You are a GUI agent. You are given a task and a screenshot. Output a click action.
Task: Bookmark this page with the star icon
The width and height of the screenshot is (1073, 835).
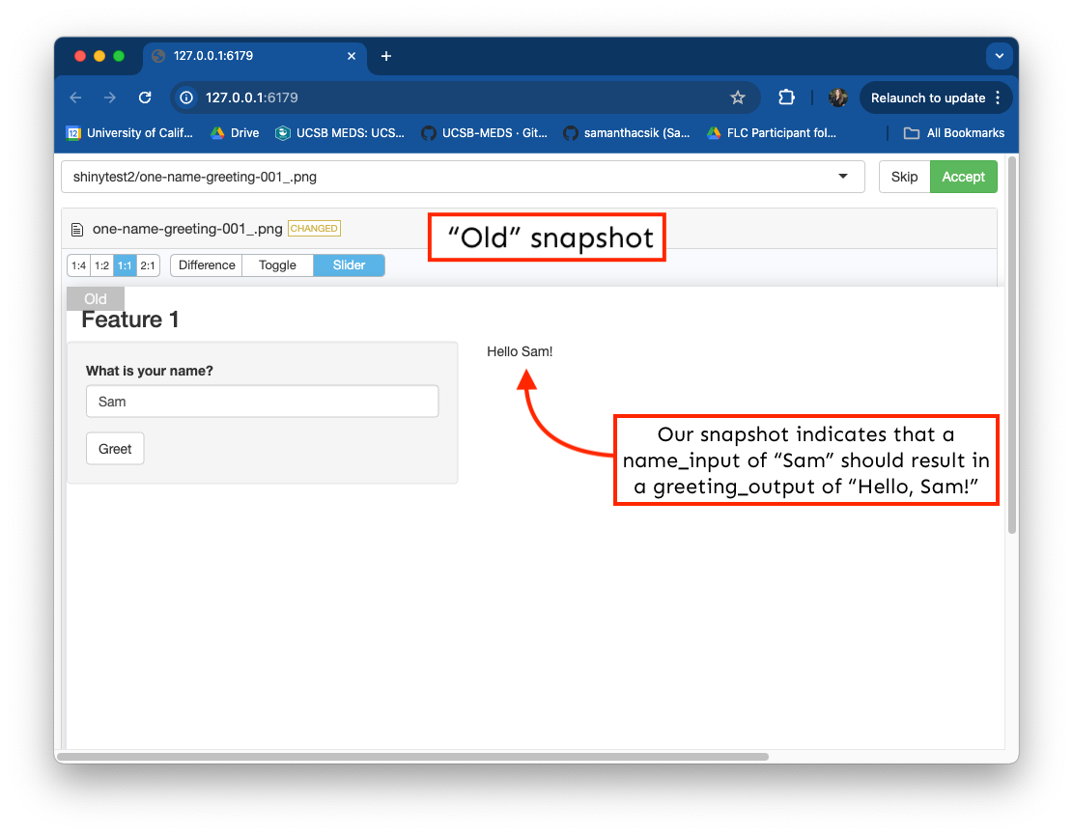tap(738, 97)
